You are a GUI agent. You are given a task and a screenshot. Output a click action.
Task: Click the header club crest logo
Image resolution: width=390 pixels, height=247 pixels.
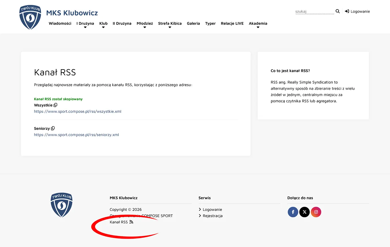click(x=30, y=17)
